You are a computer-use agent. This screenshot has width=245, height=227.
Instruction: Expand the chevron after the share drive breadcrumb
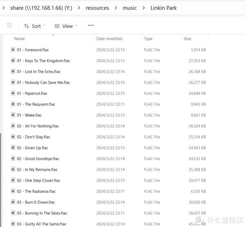click(x=79, y=8)
